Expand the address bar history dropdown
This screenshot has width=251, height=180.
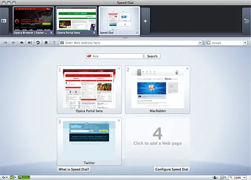(x=200, y=43)
